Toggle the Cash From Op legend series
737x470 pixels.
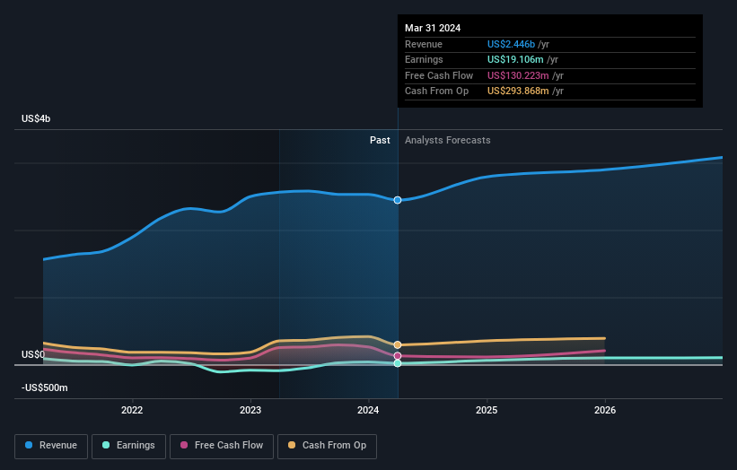[x=327, y=446]
